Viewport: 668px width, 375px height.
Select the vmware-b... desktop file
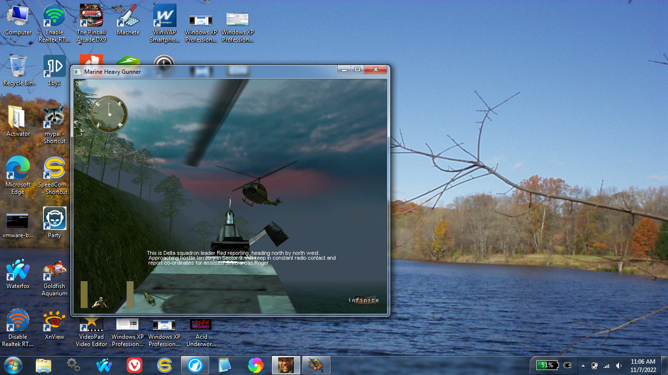click(18, 224)
